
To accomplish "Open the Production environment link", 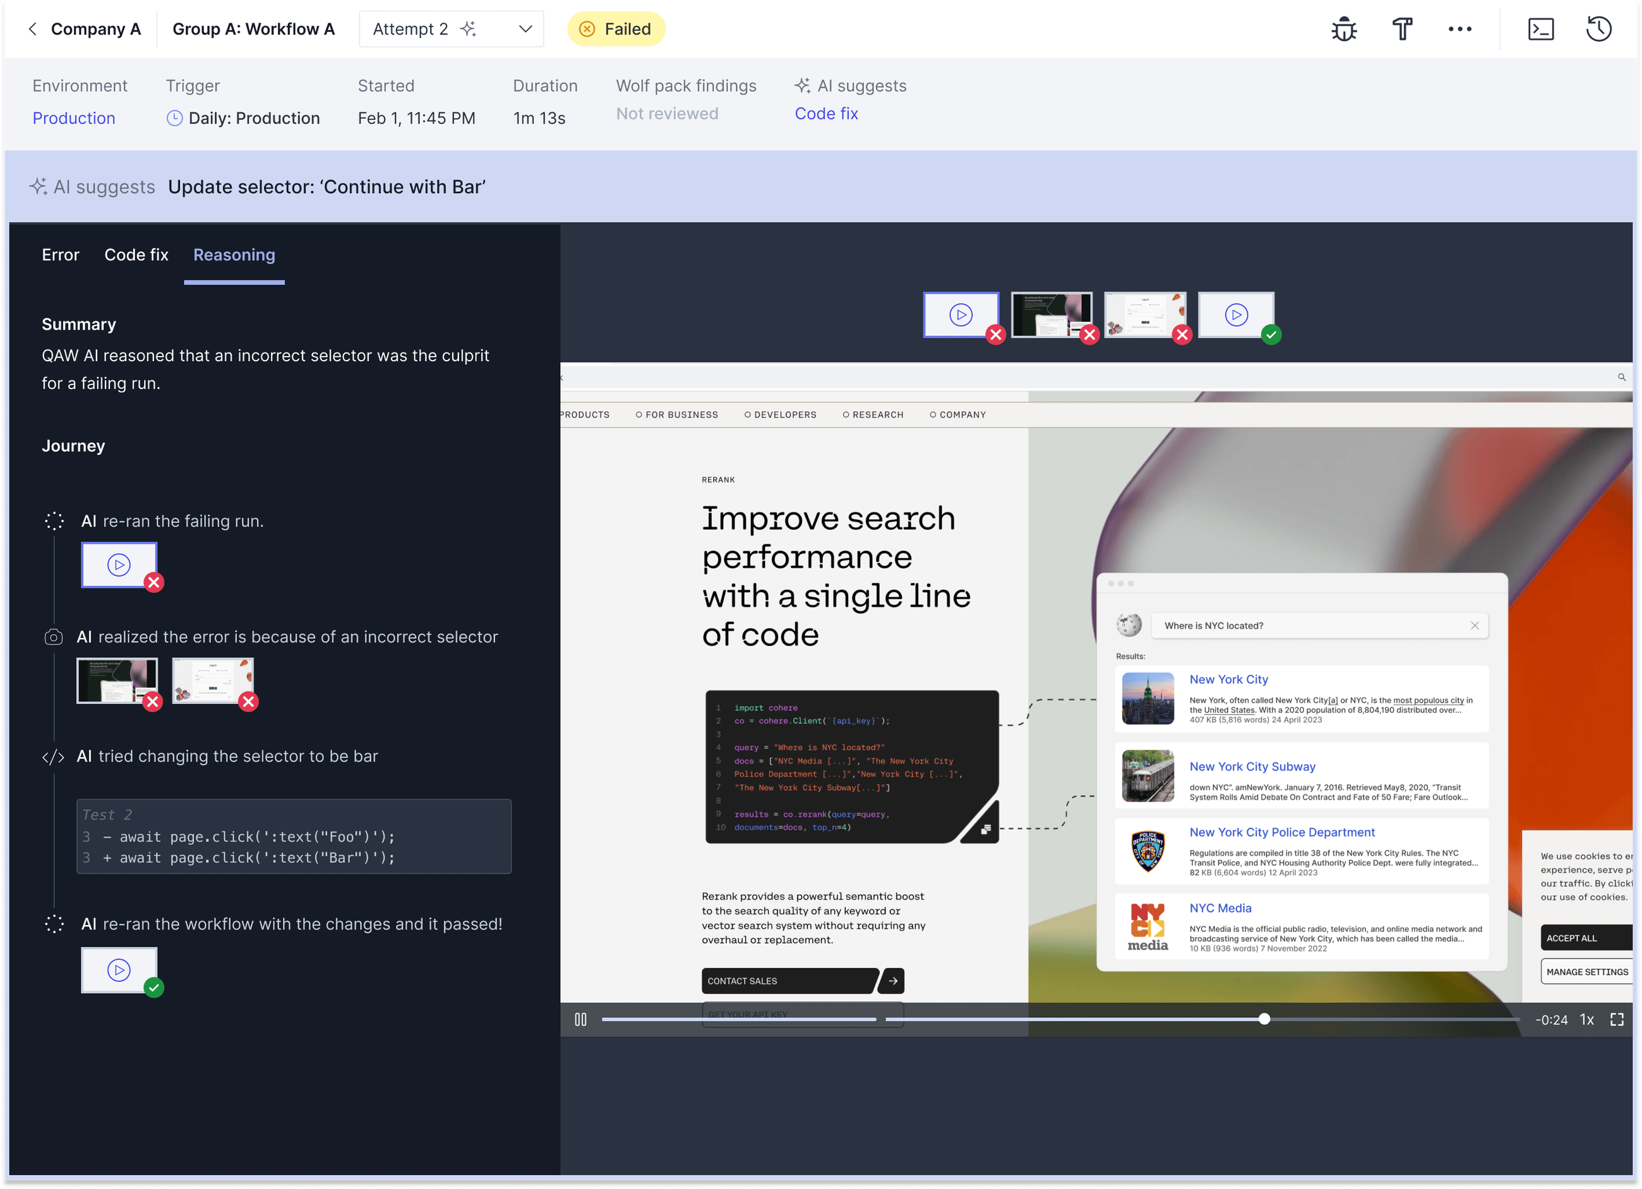I will (x=74, y=118).
